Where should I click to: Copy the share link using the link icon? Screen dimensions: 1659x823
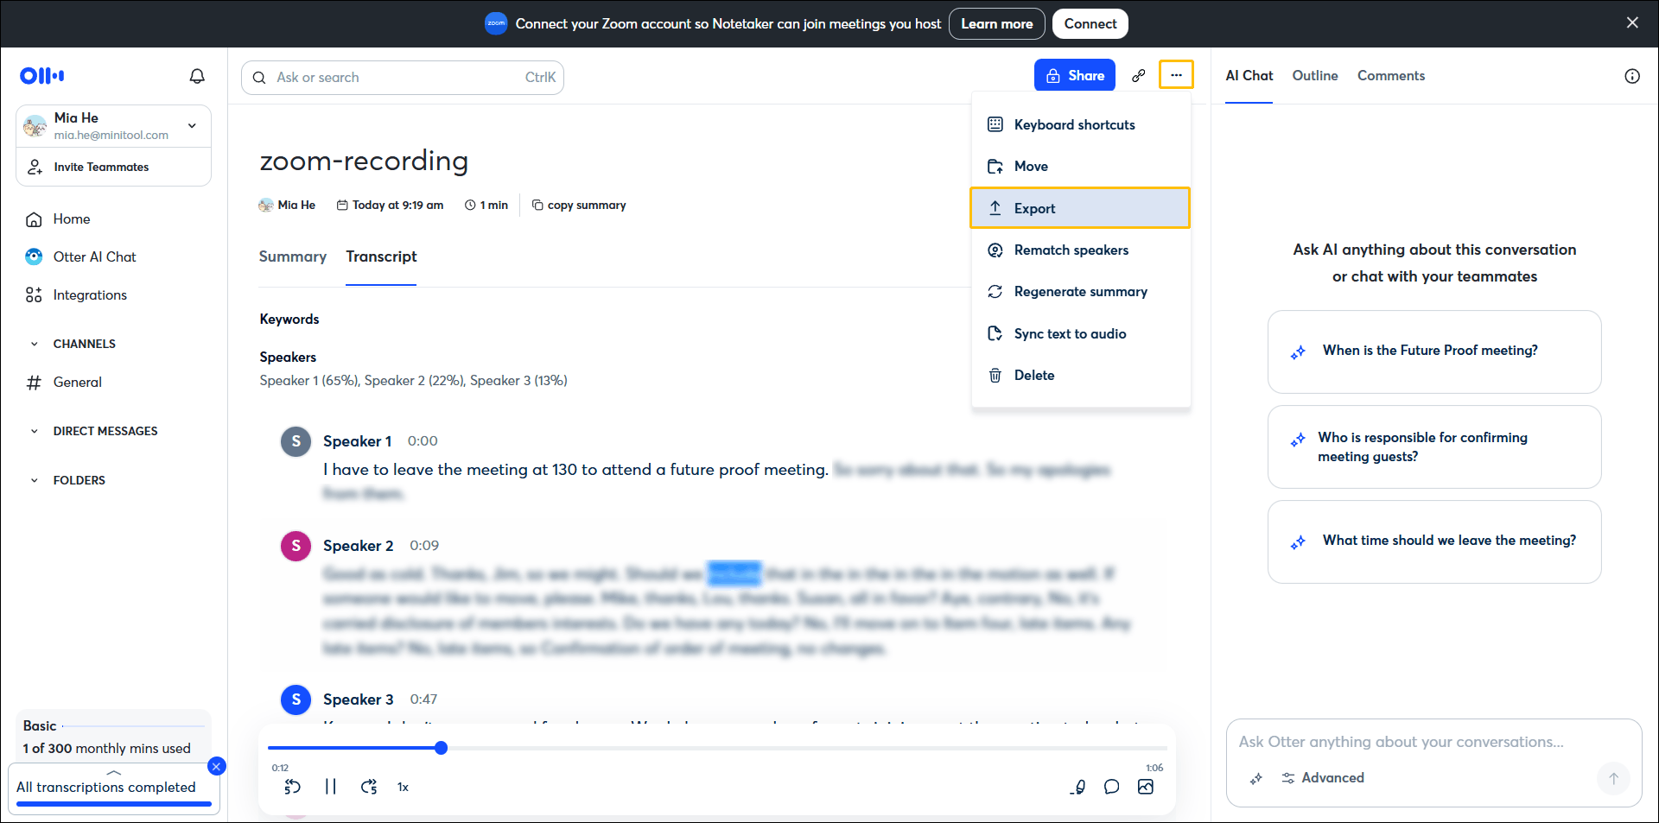click(x=1139, y=75)
